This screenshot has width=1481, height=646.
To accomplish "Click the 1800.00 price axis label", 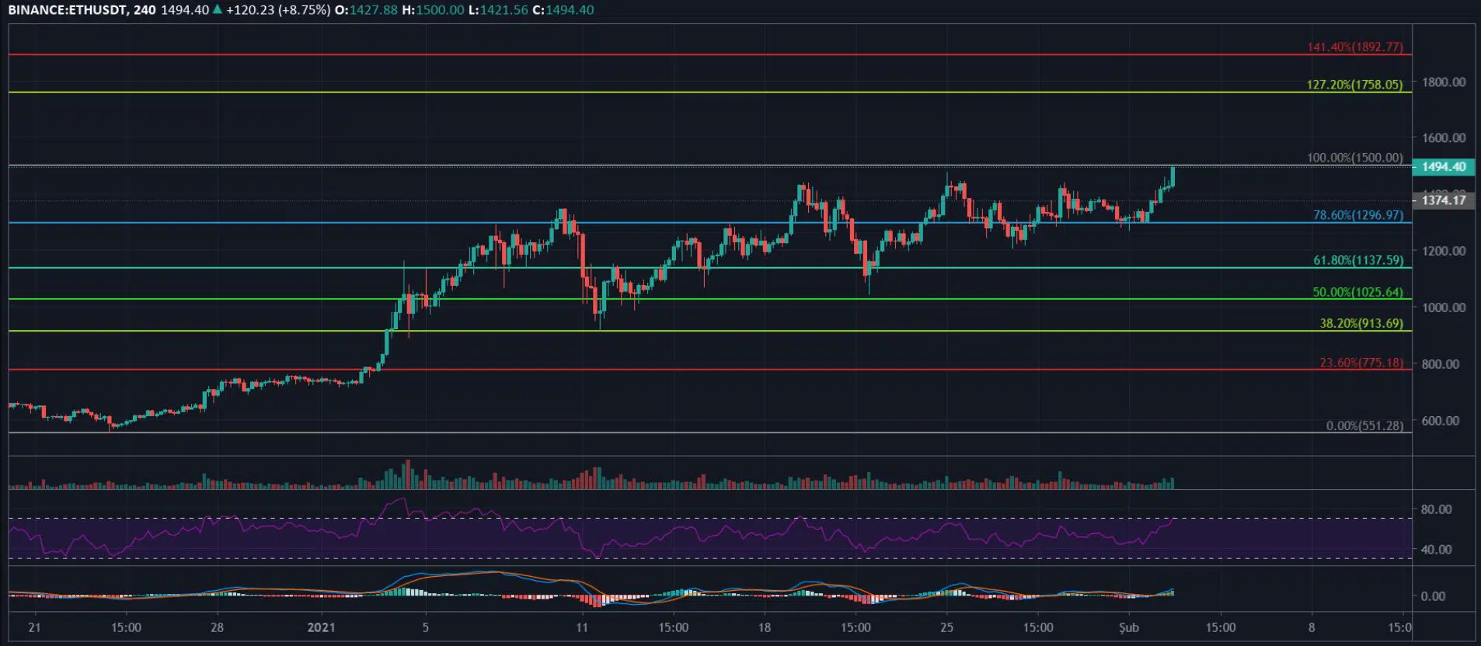I will 1443,82.
